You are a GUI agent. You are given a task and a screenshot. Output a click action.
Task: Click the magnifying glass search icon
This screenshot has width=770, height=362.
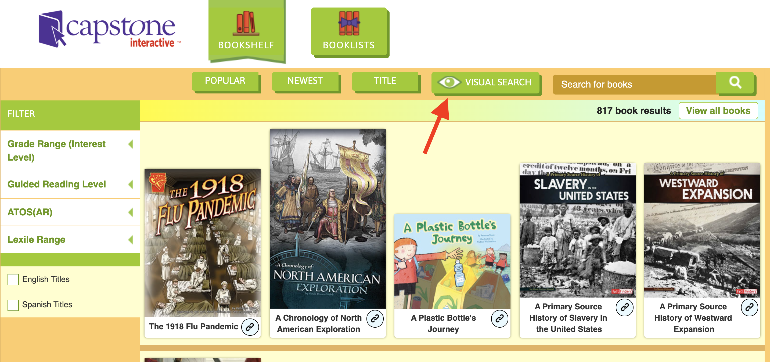pyautogui.click(x=735, y=82)
